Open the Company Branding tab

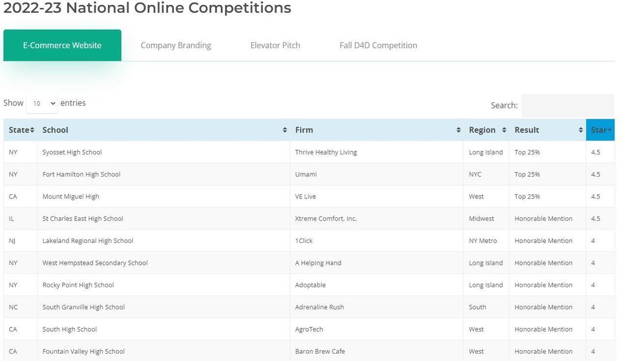(x=176, y=45)
